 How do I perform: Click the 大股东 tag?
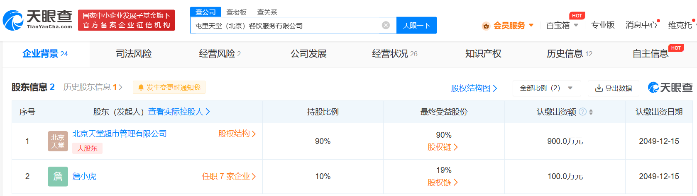coord(87,148)
